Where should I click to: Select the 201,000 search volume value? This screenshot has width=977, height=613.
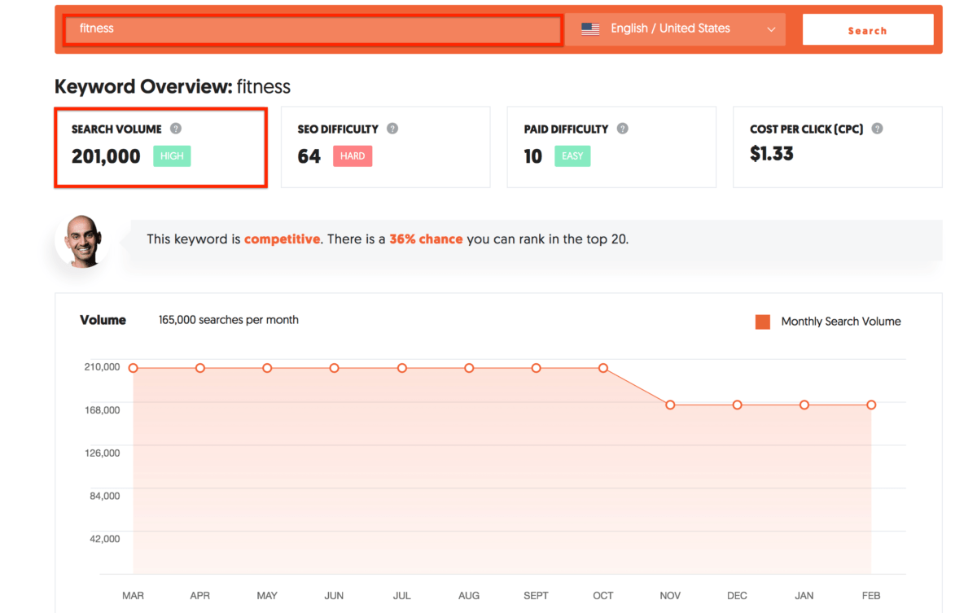(106, 156)
